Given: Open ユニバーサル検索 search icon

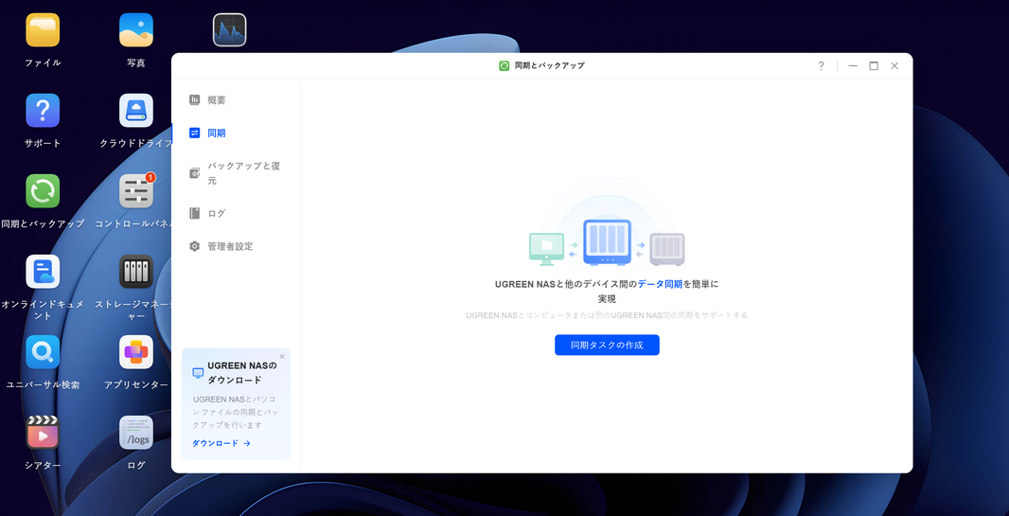Looking at the screenshot, I should point(43,352).
